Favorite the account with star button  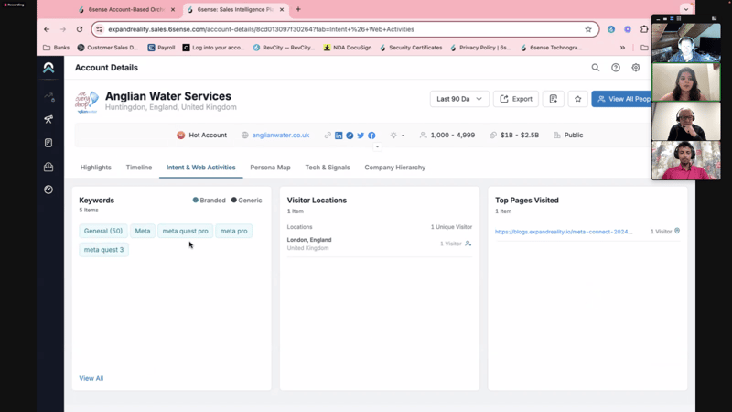578,99
